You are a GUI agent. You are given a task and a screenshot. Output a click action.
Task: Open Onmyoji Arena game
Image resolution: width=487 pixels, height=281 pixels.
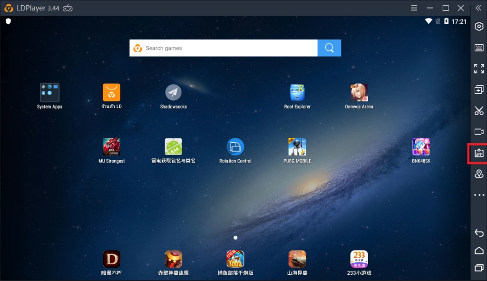359,93
